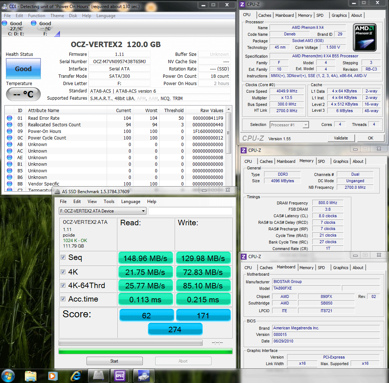Uncheck the Seq benchmark checkbox
Screen dimensions: 389x383
point(63,258)
